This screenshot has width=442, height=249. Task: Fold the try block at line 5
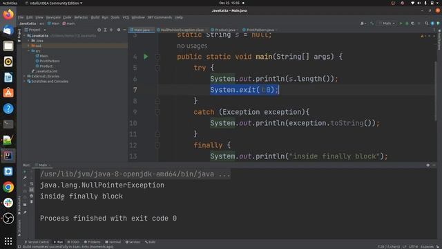(x=157, y=68)
